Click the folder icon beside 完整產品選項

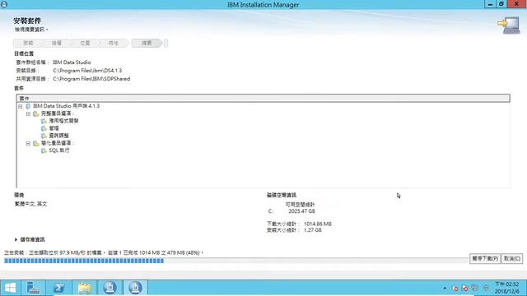click(x=36, y=113)
